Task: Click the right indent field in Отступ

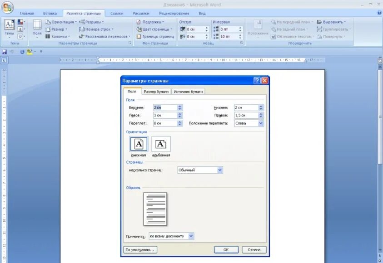Action: 195,37
